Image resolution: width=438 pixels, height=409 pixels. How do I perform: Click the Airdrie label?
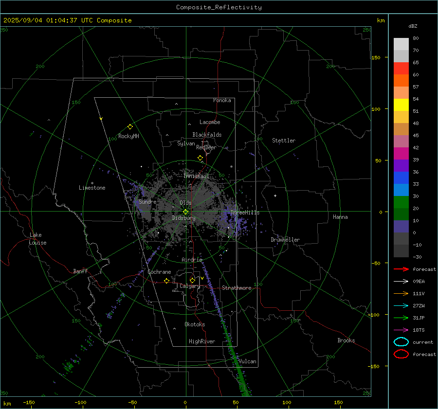192,260
